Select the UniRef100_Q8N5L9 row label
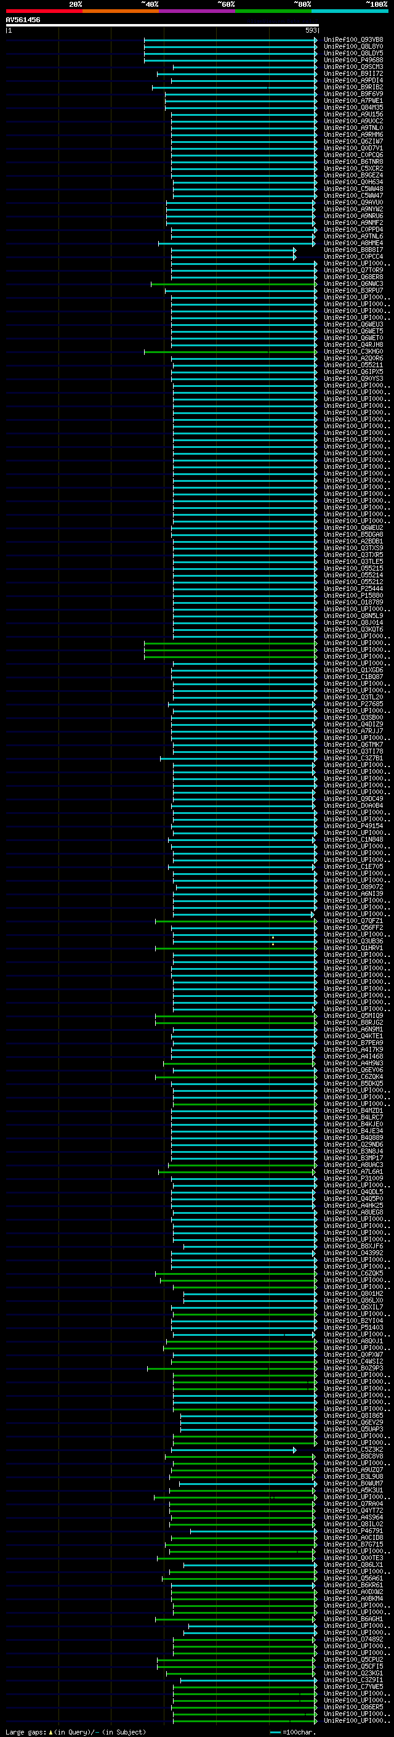 353,616
